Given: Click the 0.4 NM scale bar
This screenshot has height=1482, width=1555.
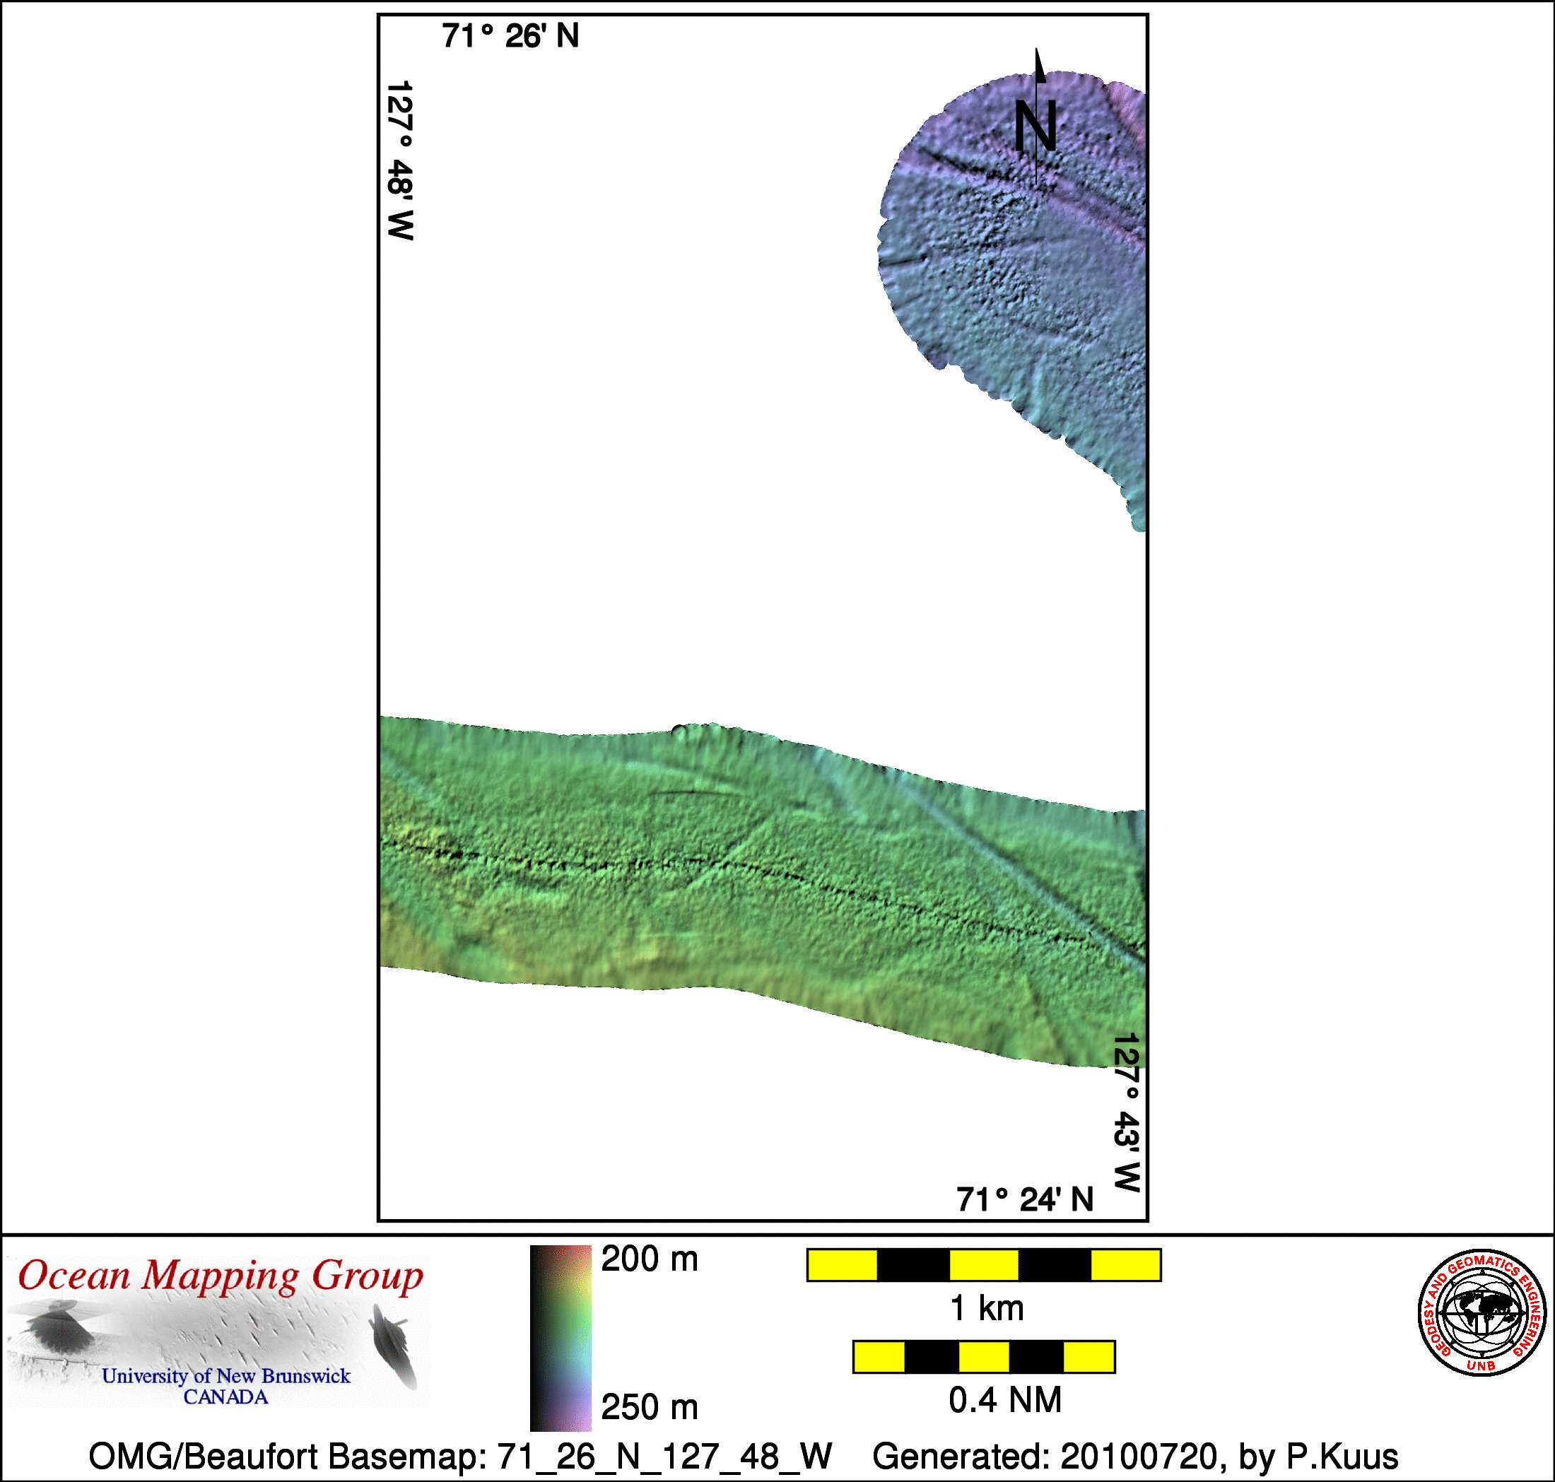Looking at the screenshot, I should 984,1356.
